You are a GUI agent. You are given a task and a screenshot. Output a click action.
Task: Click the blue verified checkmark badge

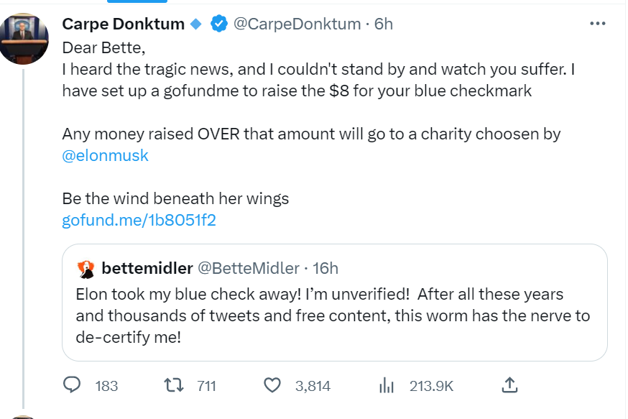coord(219,24)
